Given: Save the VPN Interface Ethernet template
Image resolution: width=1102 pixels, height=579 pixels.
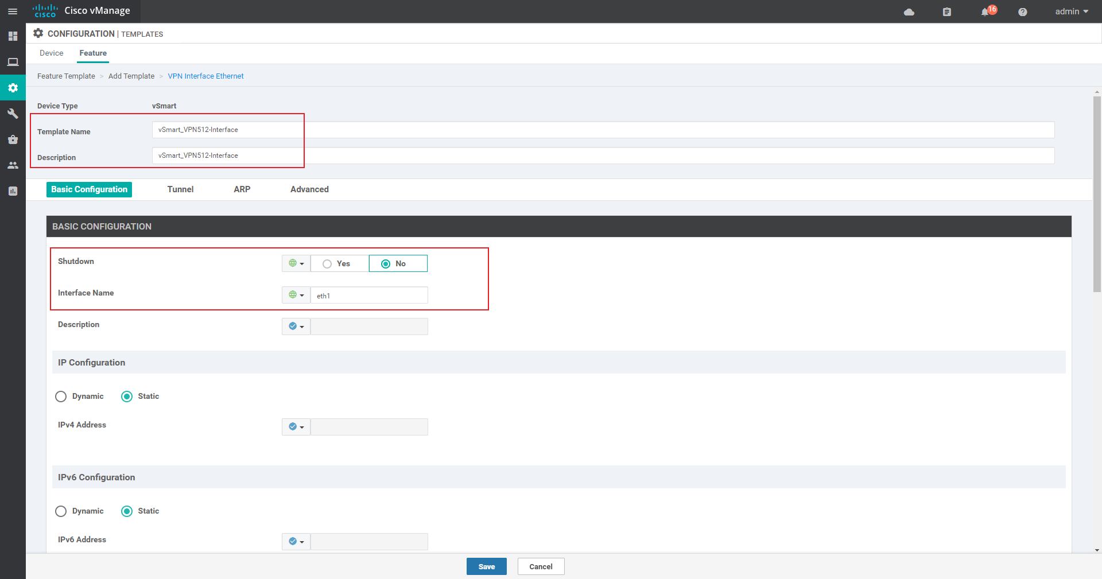Looking at the screenshot, I should tap(486, 566).
